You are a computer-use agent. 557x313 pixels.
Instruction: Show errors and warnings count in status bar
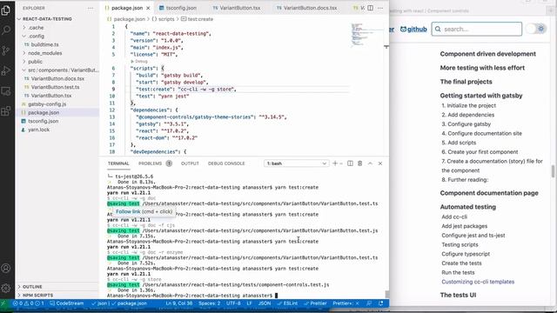point(29,303)
